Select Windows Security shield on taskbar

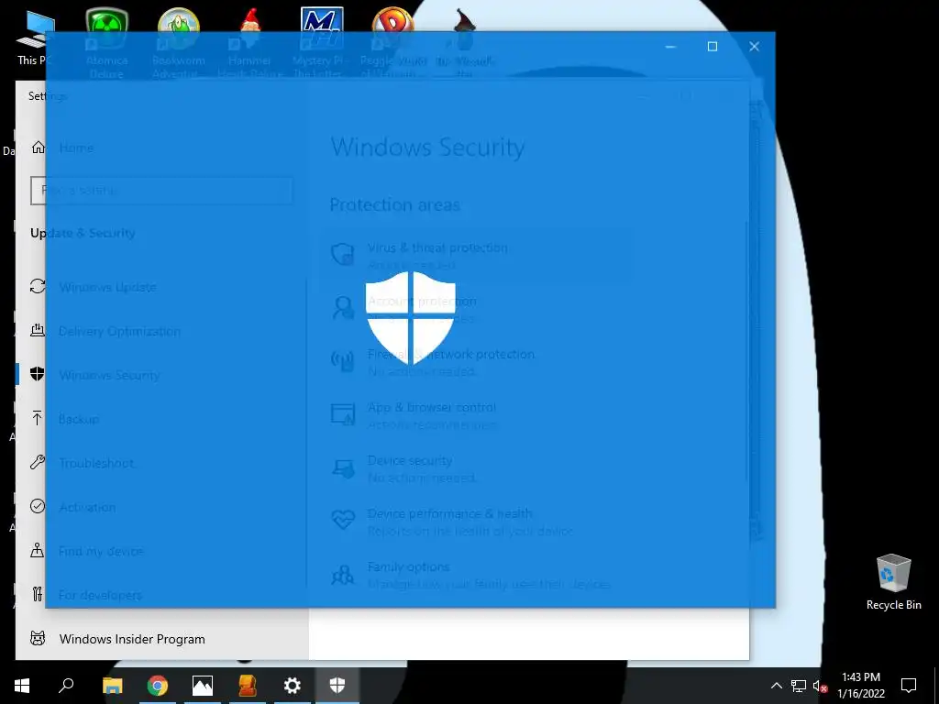point(337,686)
